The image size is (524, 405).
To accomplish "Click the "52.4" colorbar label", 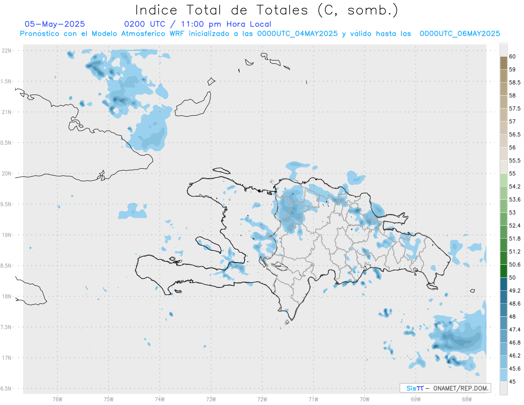I will tap(515, 225).
